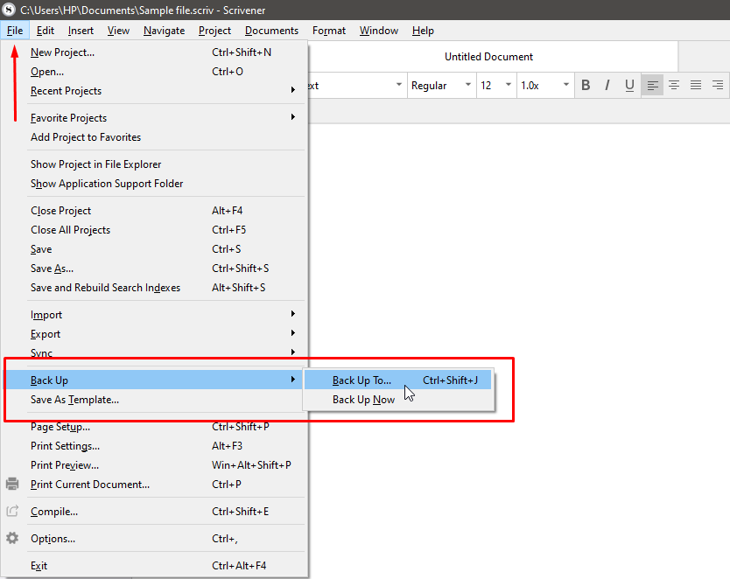Click the Scrivener logo in the title bar
This screenshot has width=730, height=579.
9,10
